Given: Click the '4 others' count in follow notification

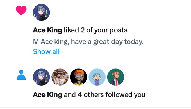Looking at the screenshot, I should 91,95.
